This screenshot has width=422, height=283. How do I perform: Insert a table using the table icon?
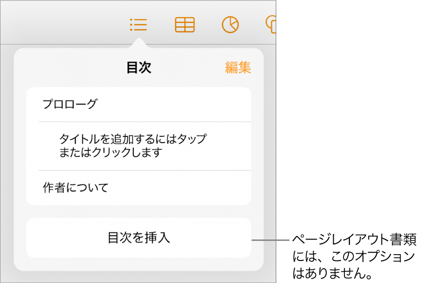(184, 25)
